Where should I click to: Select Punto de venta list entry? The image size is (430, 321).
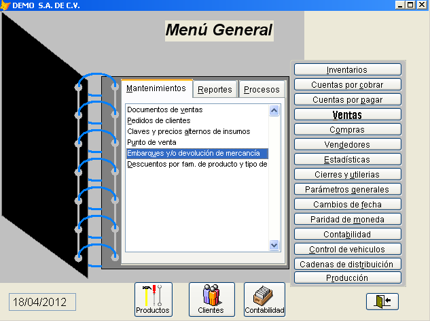tap(197, 143)
